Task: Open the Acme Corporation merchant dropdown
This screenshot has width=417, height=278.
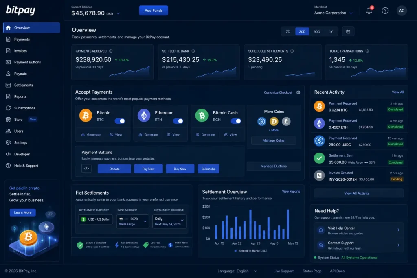Action: pos(334,13)
